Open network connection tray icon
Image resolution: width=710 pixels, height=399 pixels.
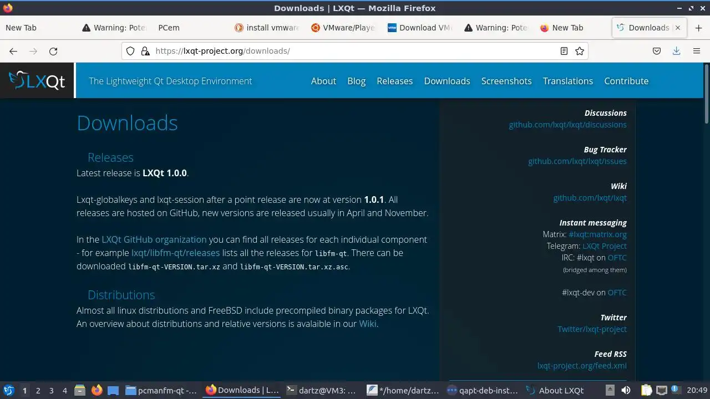click(661, 390)
